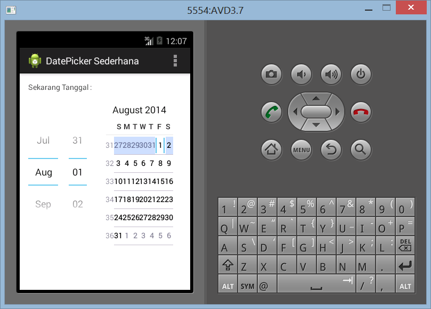Click the emulator camera button

(272, 74)
